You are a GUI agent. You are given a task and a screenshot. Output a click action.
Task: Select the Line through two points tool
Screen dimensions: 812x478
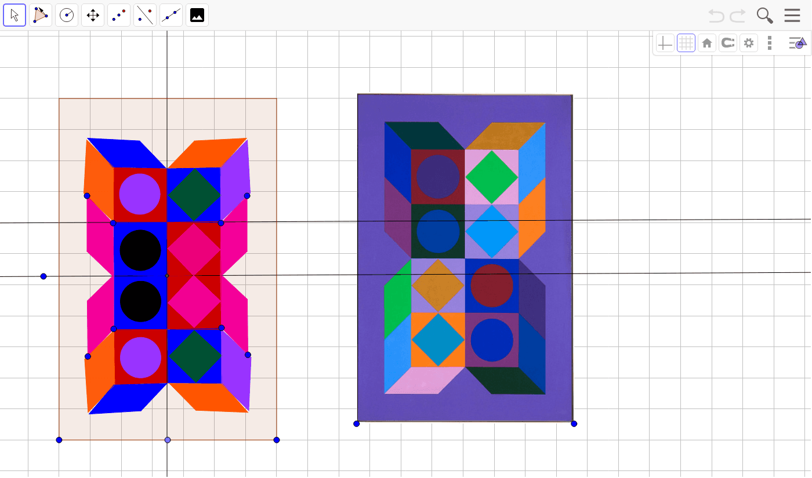[171, 15]
